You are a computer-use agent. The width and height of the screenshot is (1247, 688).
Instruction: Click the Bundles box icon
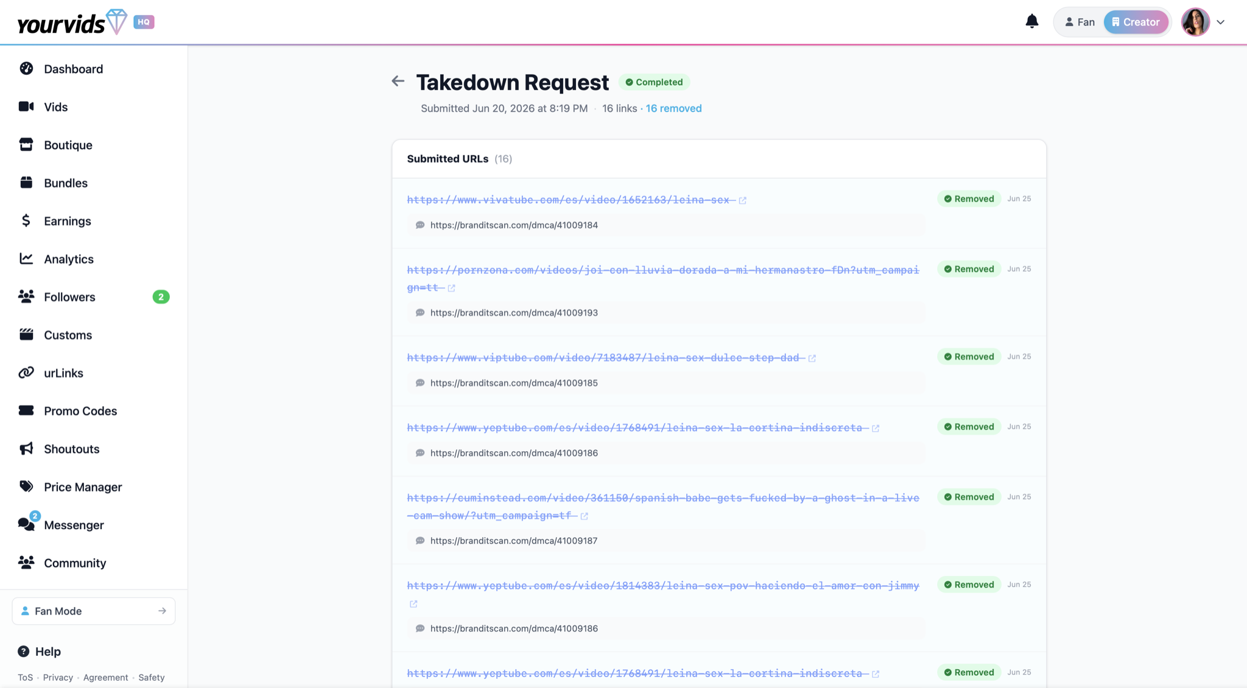pyautogui.click(x=26, y=183)
